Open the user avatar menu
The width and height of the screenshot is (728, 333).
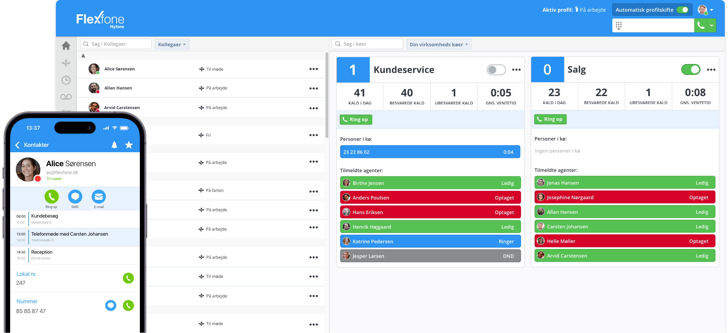[705, 10]
